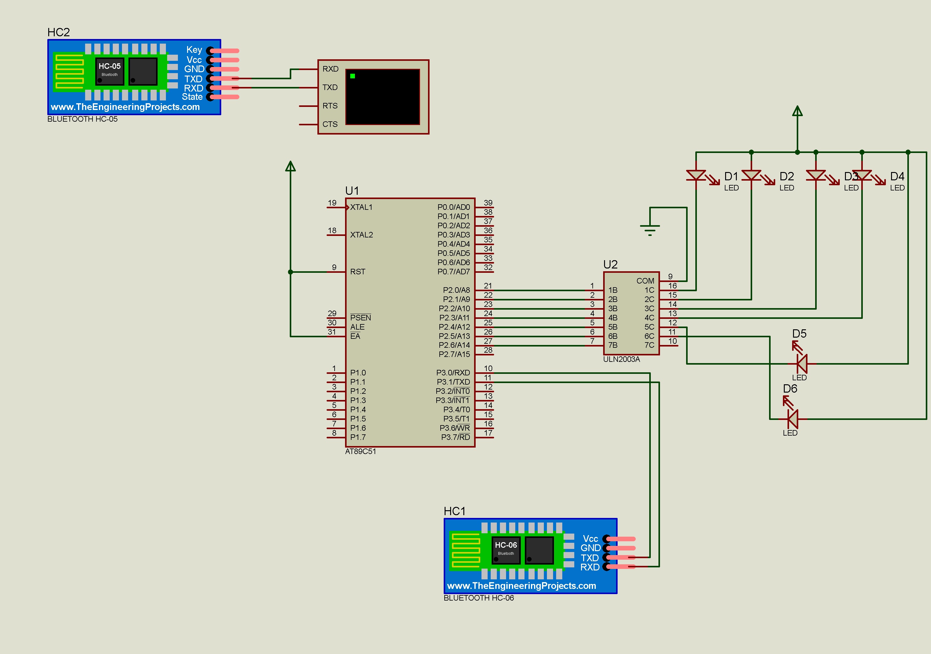Click the RXD label on virtual terminal
Screen dimensions: 931x654
click(331, 69)
